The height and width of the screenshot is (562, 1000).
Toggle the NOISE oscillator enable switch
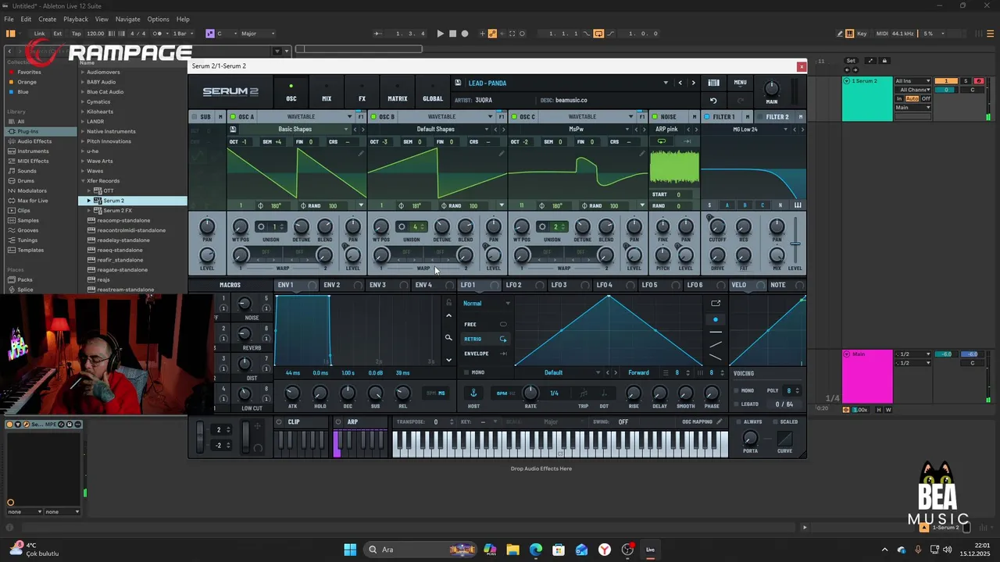tap(655, 117)
